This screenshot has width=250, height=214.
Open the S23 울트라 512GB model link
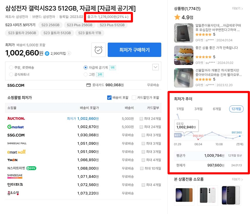(57, 33)
